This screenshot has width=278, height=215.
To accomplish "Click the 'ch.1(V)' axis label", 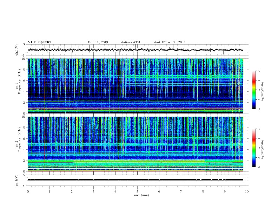I will click(x=17, y=50).
